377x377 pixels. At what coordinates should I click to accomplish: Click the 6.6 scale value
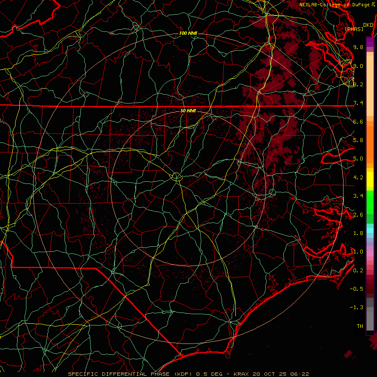coord(358,121)
